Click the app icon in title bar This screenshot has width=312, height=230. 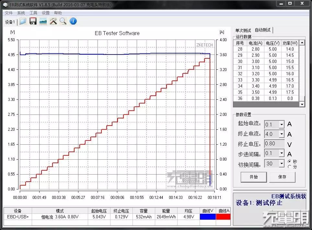6,5
